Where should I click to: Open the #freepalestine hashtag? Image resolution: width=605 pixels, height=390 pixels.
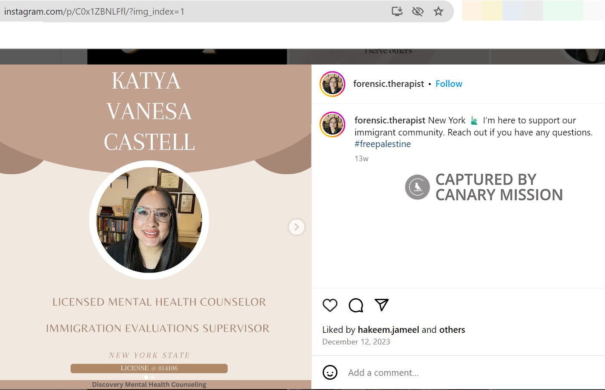click(383, 144)
